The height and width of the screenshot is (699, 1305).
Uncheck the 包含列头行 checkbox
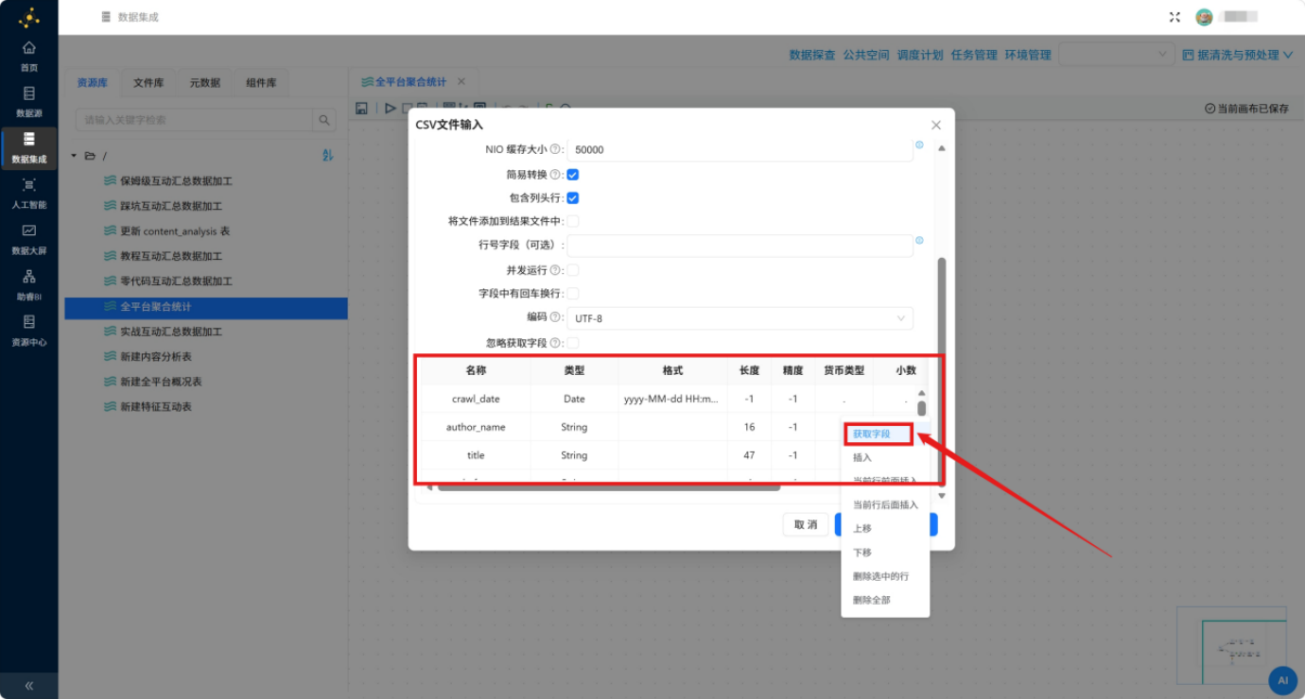[x=573, y=198]
